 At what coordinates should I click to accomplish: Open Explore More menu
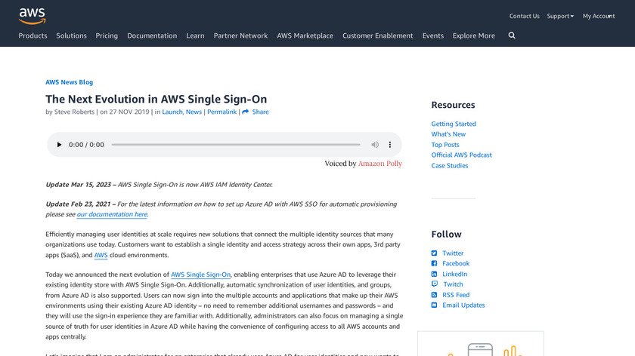(474, 35)
